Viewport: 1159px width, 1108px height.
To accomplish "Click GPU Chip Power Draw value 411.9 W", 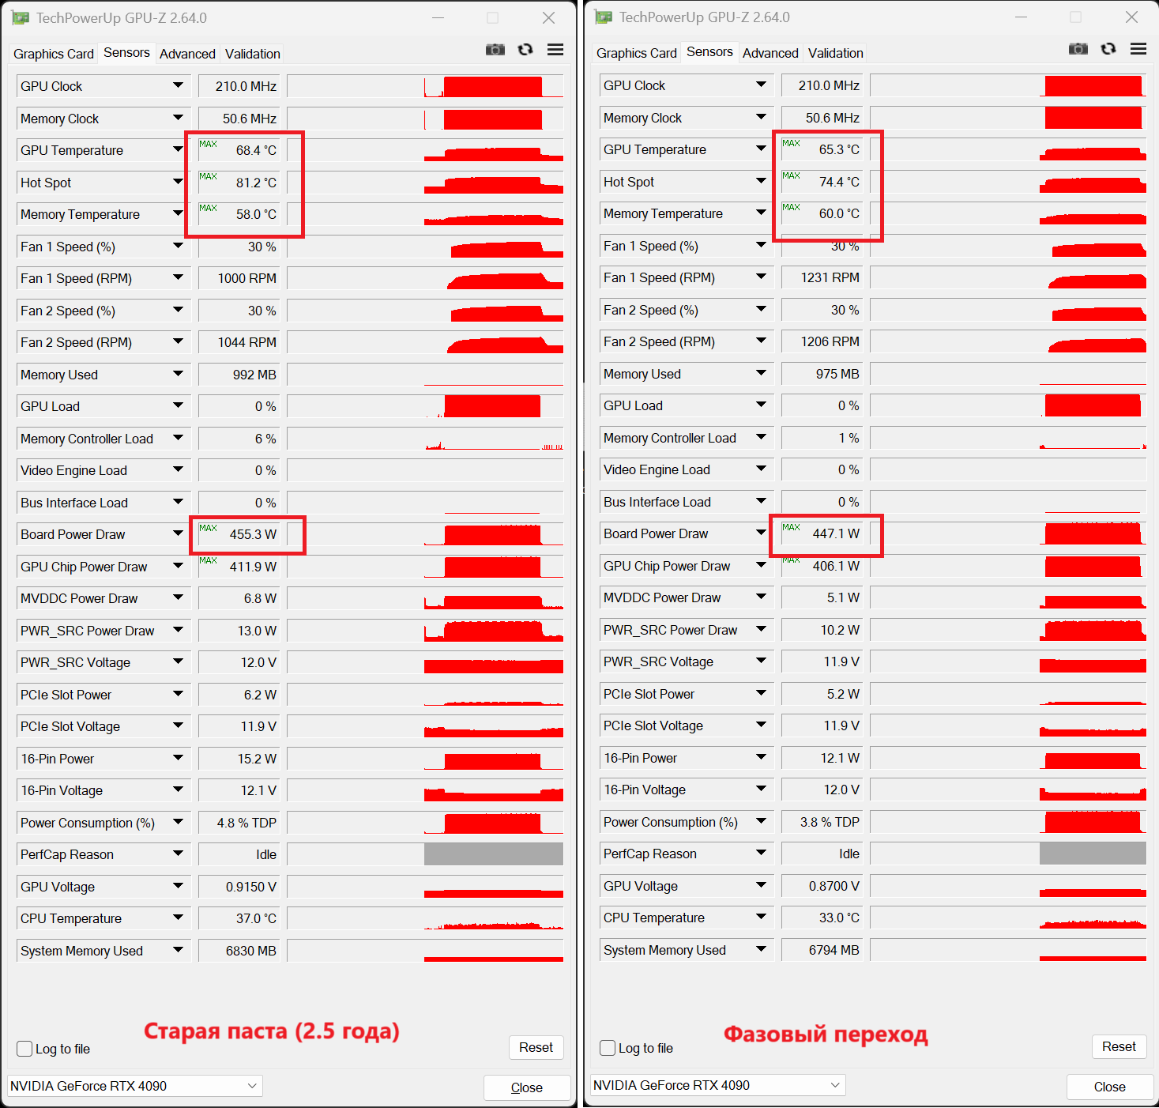I will pyautogui.click(x=239, y=567).
